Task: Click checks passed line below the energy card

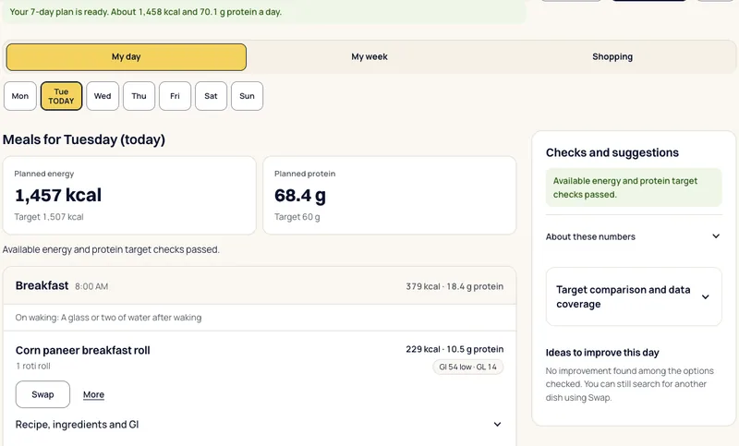Action: tap(111, 249)
